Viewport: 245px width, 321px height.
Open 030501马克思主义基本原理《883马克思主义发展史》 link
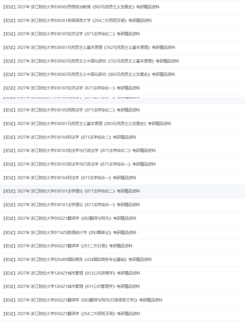(x=87, y=124)
